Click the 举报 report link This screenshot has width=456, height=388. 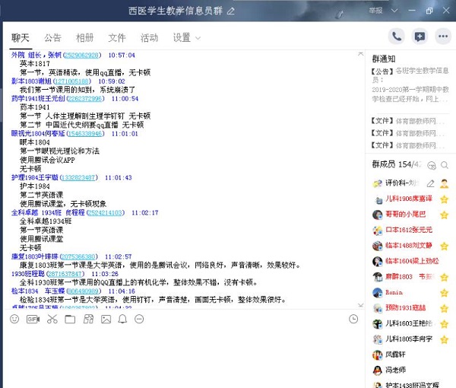coord(375,11)
